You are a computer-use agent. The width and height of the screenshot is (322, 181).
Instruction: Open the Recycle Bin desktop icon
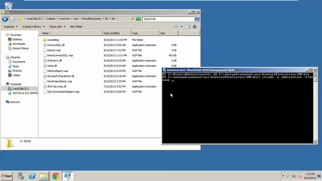9,6
